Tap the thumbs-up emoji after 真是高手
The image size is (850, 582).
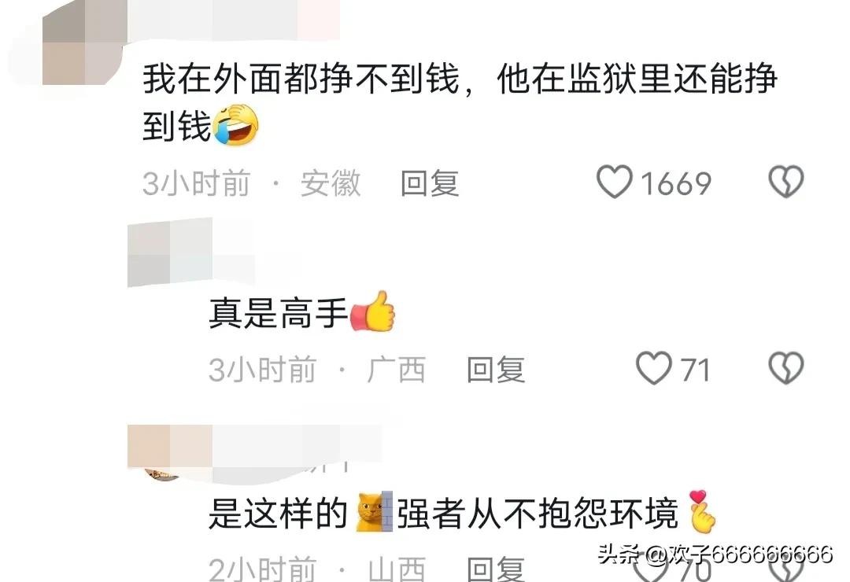pos(373,311)
